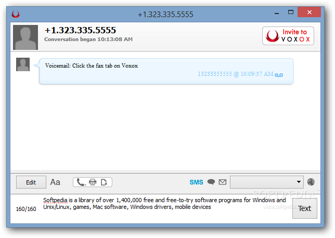Switch to SMS mode
The image size is (335, 238).
(196, 182)
